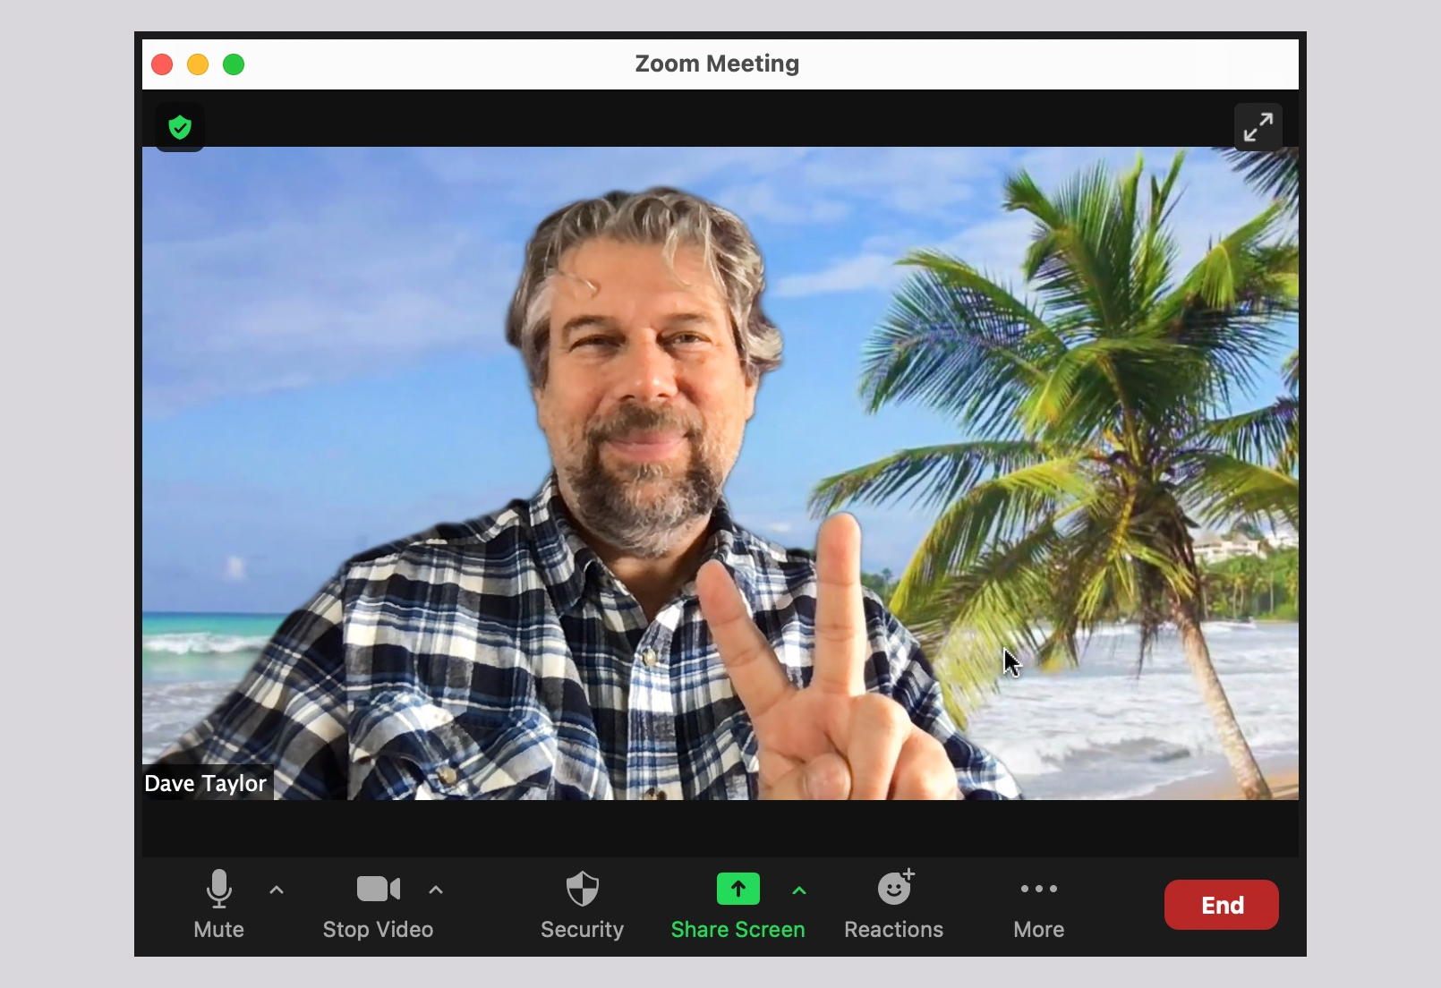
Task: Open the More options ellipsis menu
Action: coord(1037,889)
